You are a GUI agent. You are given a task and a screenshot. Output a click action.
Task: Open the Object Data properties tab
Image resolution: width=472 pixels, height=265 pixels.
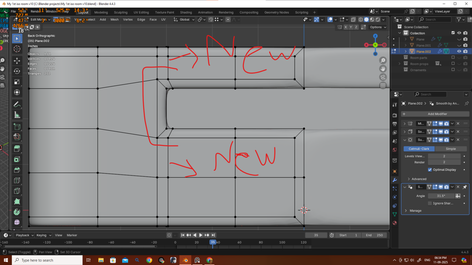(x=395, y=214)
